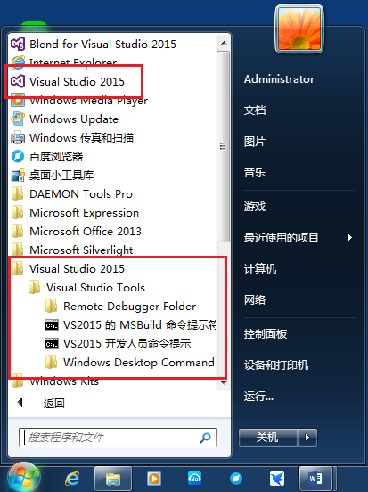Image resolution: width=368 pixels, height=492 pixels.
Task: Open Windows Update icon
Action: [x=18, y=119]
